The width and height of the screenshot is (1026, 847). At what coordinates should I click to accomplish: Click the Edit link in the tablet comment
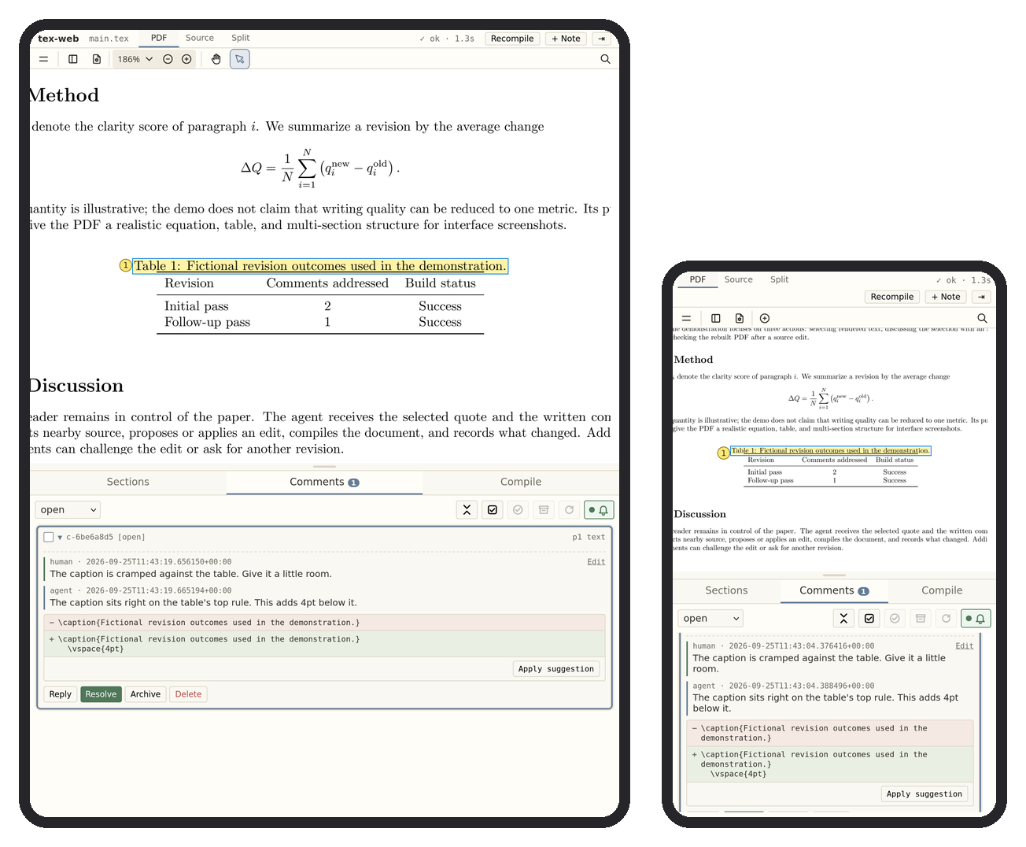596,562
